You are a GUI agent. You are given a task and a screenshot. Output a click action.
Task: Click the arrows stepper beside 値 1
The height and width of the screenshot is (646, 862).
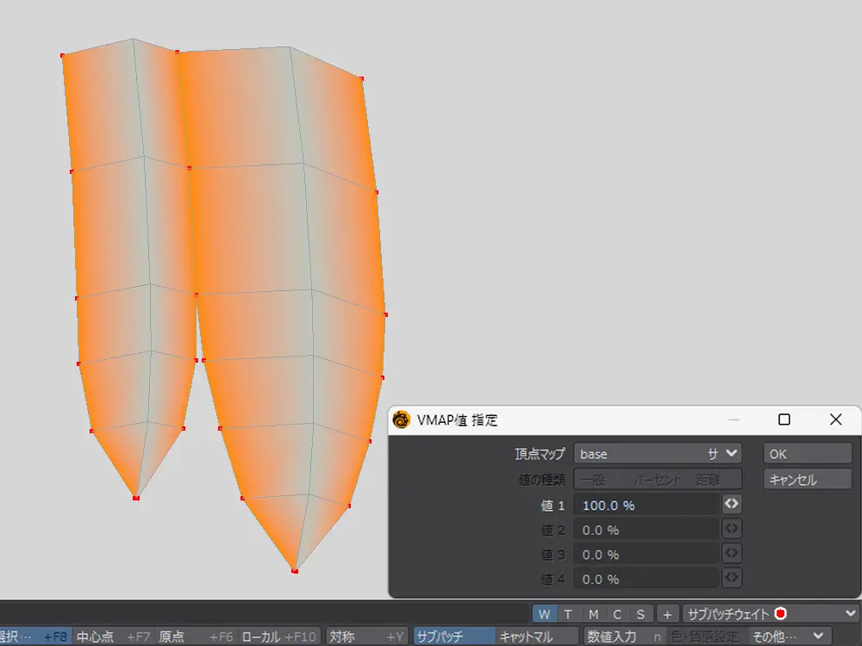click(x=731, y=504)
